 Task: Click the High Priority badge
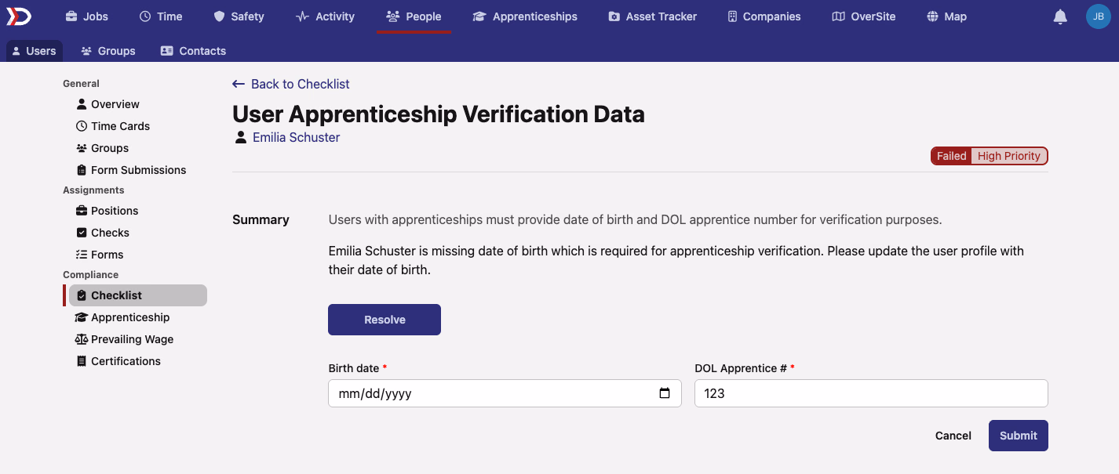(1009, 156)
